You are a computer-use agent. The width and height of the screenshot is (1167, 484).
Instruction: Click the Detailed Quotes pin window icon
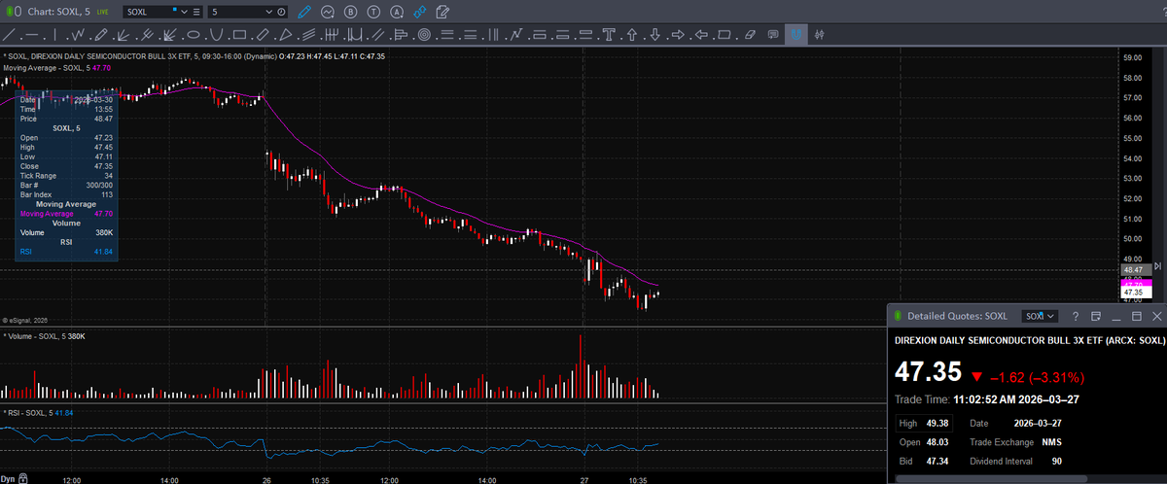point(1096,316)
